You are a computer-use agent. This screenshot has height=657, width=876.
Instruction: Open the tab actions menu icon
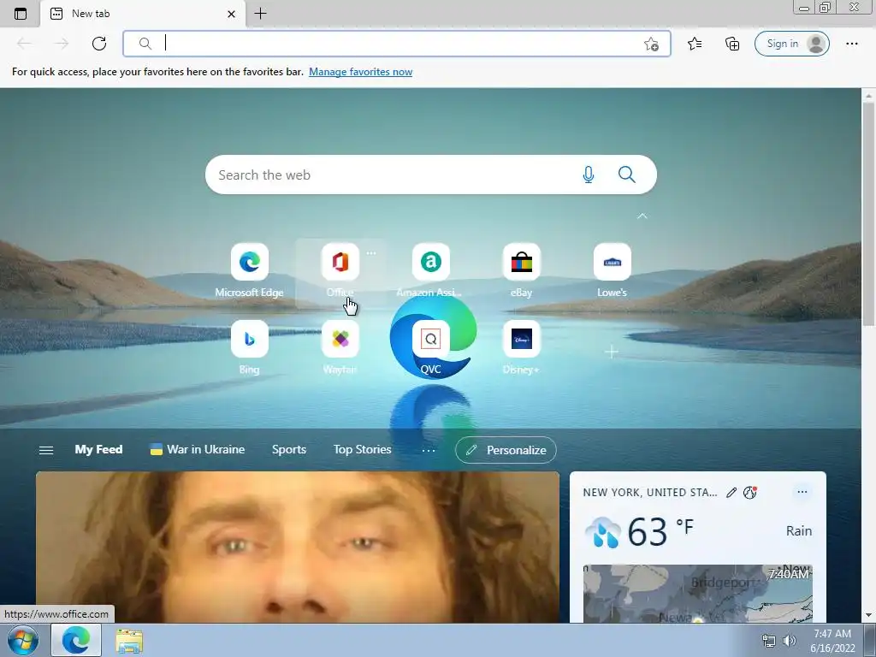point(21,14)
